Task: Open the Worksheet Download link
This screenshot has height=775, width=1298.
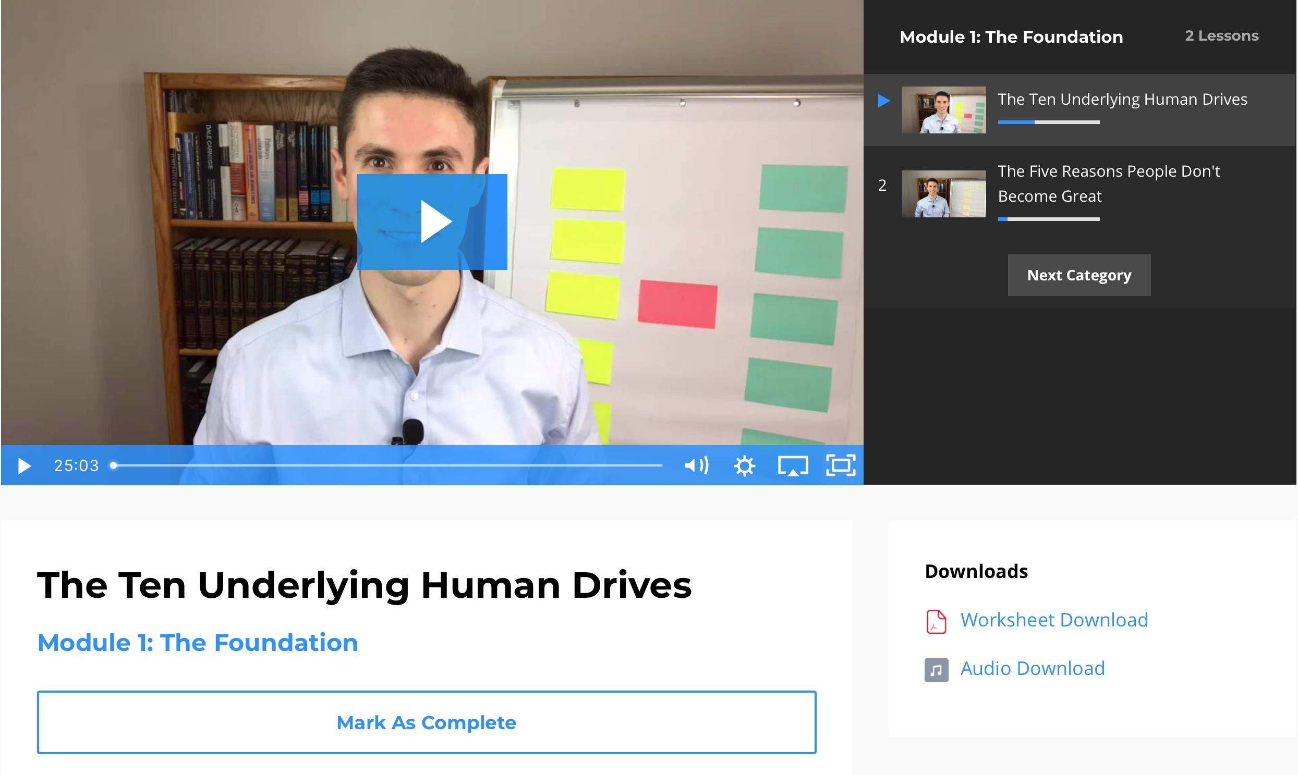Action: click(x=1054, y=620)
